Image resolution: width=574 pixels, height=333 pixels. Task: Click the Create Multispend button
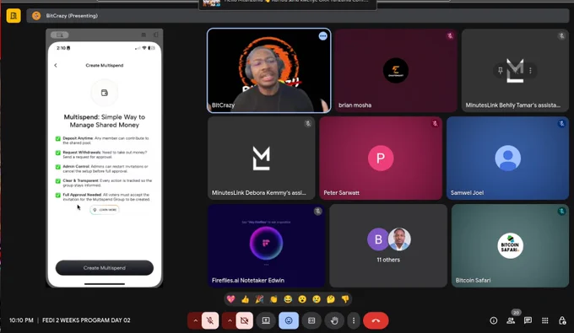pos(105,268)
